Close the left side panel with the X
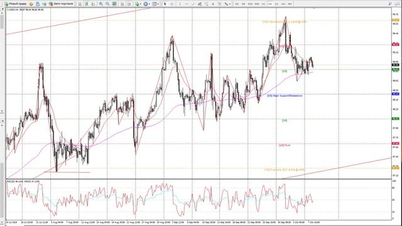 tap(3, 9)
